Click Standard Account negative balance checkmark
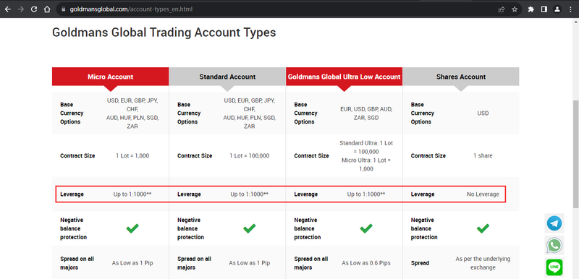Viewport: 579px width, 279px height. click(249, 228)
